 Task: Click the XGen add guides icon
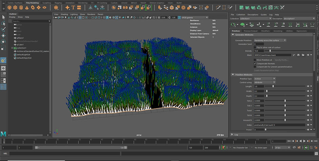pos(268,25)
